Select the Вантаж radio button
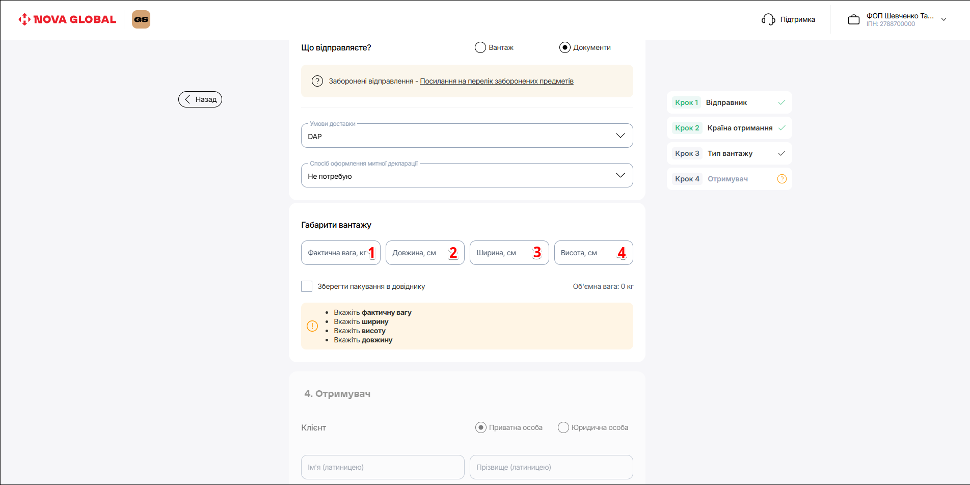970x485 pixels. click(480, 47)
